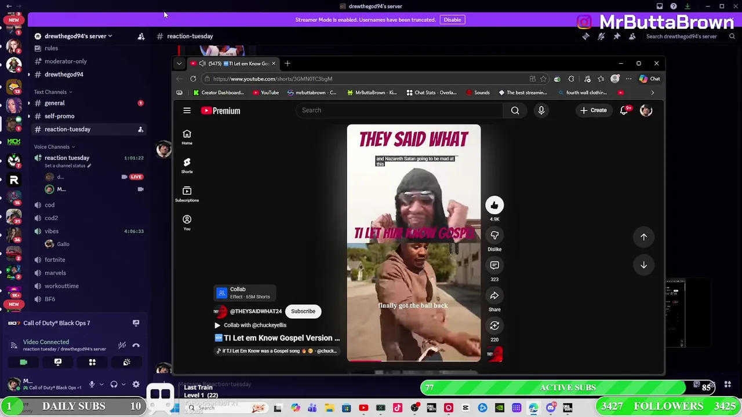Image resolution: width=742 pixels, height=417 pixels.
Task: Click the YouTube Premium logo
Action: [x=220, y=111]
